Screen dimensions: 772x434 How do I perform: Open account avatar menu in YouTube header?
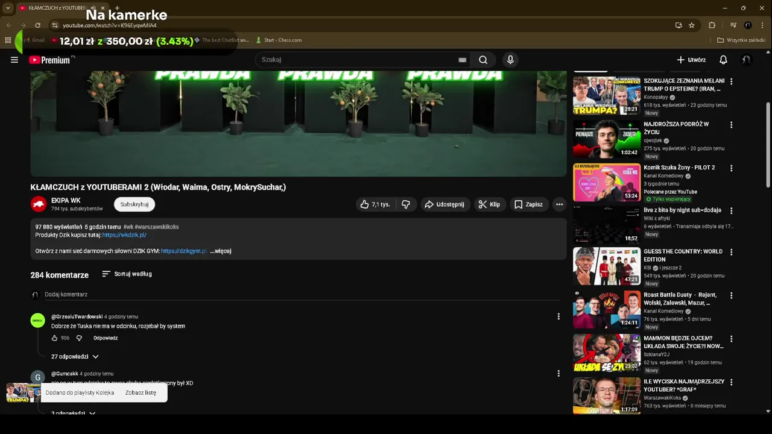point(746,60)
